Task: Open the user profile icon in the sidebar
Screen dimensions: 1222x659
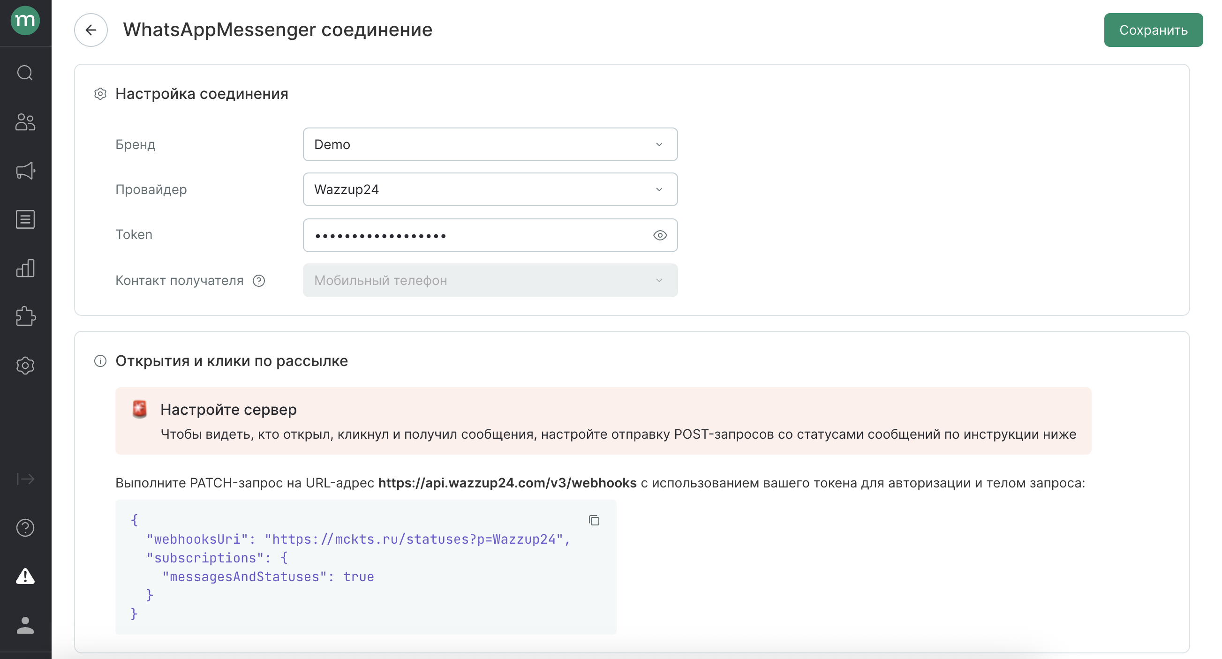Action: pos(25,625)
